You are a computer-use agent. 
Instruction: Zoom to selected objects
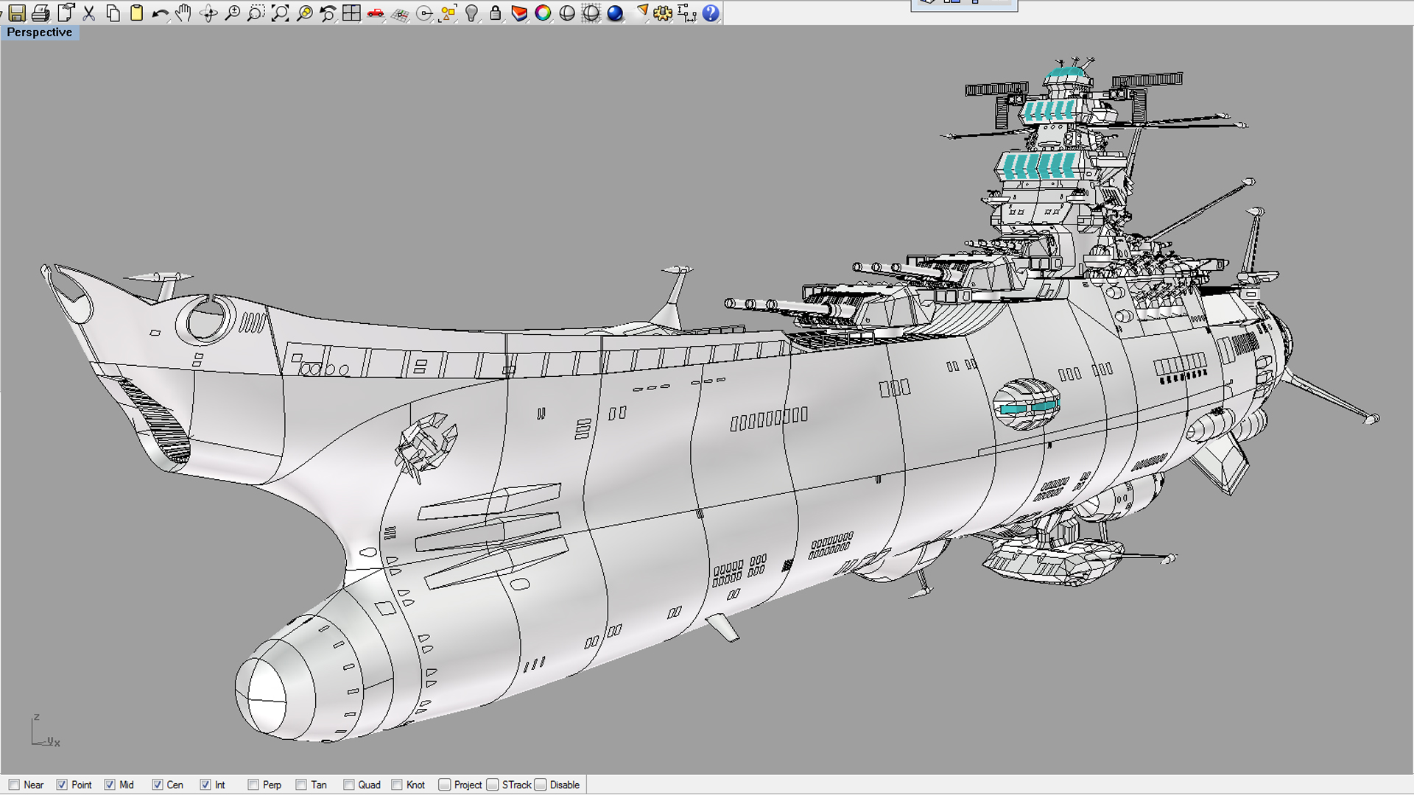click(x=304, y=13)
